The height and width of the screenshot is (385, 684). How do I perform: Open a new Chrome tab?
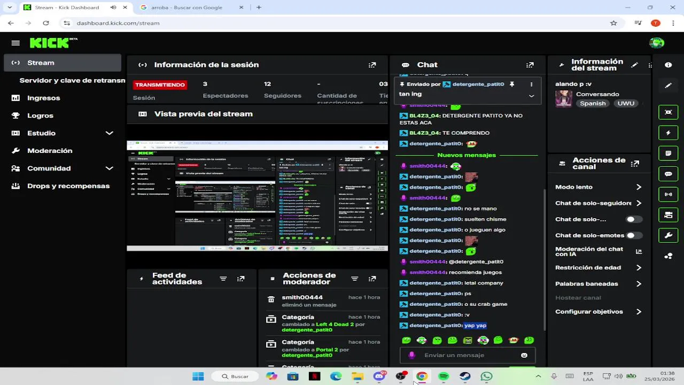[x=259, y=7]
